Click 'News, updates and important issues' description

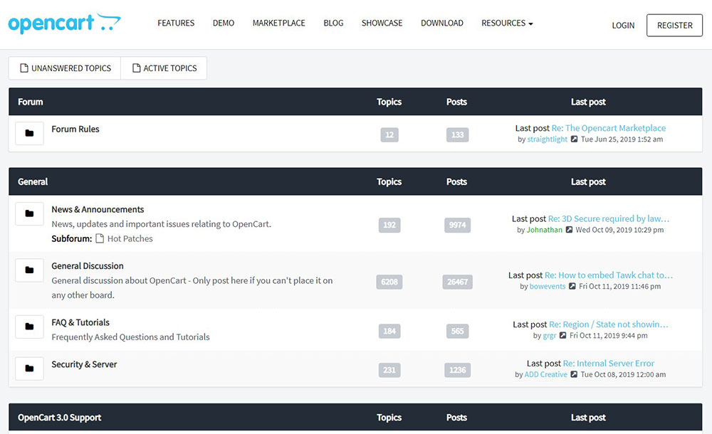pyautogui.click(x=161, y=224)
